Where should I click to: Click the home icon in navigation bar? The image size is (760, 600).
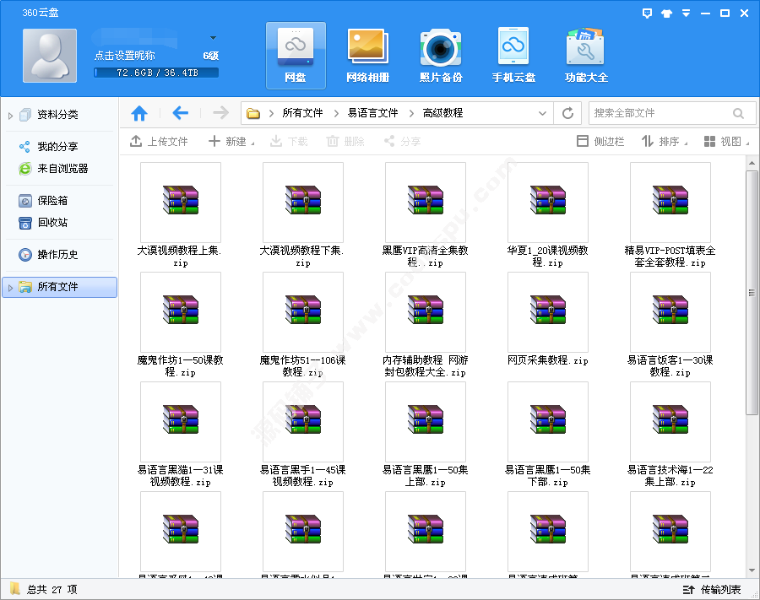139,113
